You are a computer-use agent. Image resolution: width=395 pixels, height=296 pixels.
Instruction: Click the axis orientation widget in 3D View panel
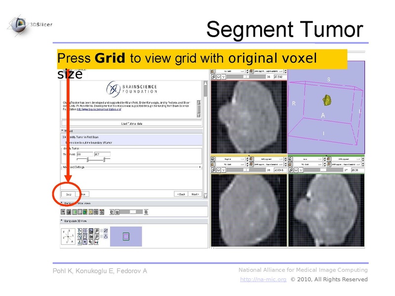coord(69,237)
